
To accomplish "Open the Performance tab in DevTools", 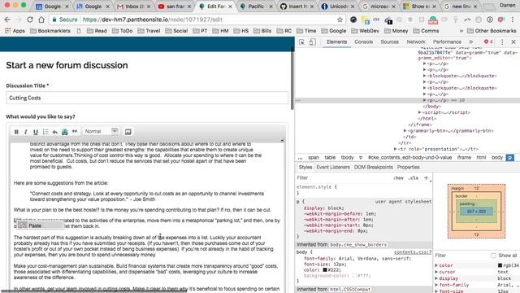I will pyautogui.click(x=447, y=42).
